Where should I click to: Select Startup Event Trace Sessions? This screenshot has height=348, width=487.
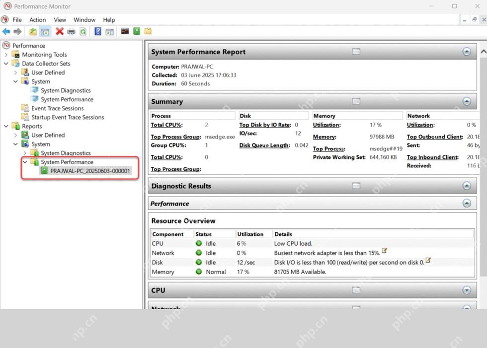tap(68, 117)
